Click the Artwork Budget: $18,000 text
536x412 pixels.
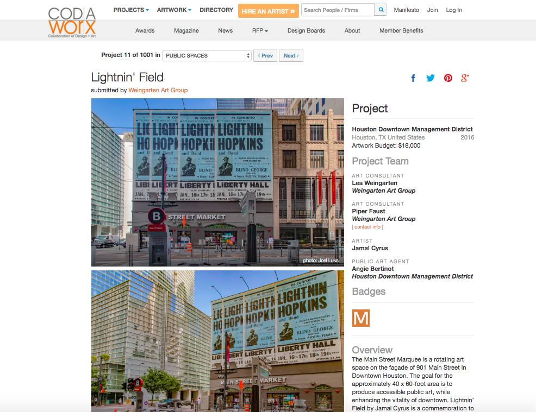[x=387, y=145]
